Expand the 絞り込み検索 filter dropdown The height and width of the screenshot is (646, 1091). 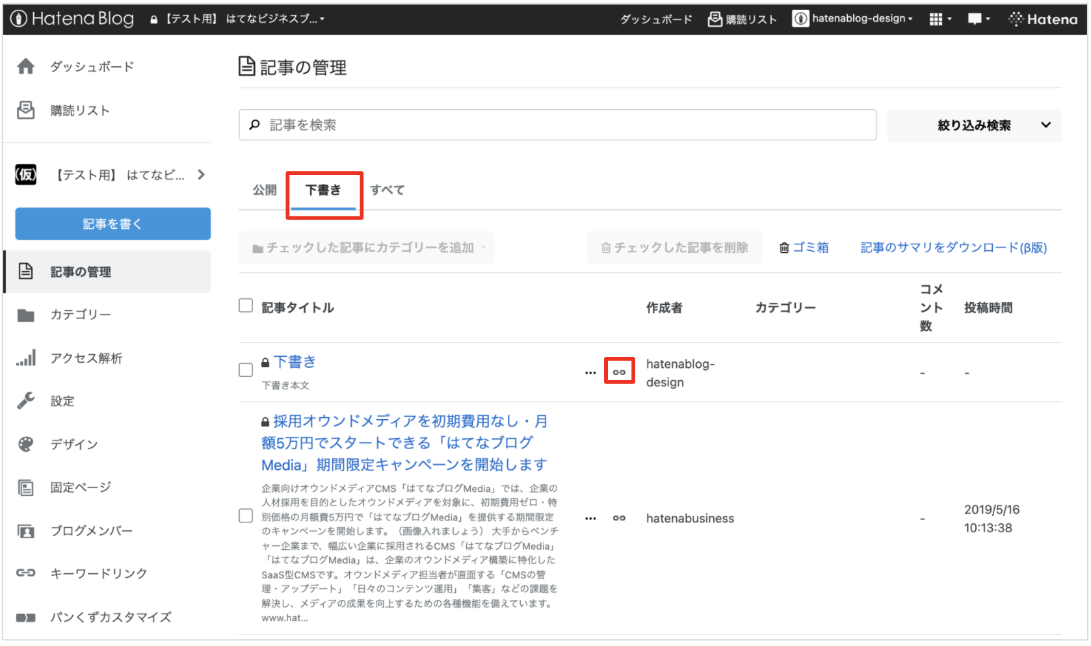tap(974, 125)
